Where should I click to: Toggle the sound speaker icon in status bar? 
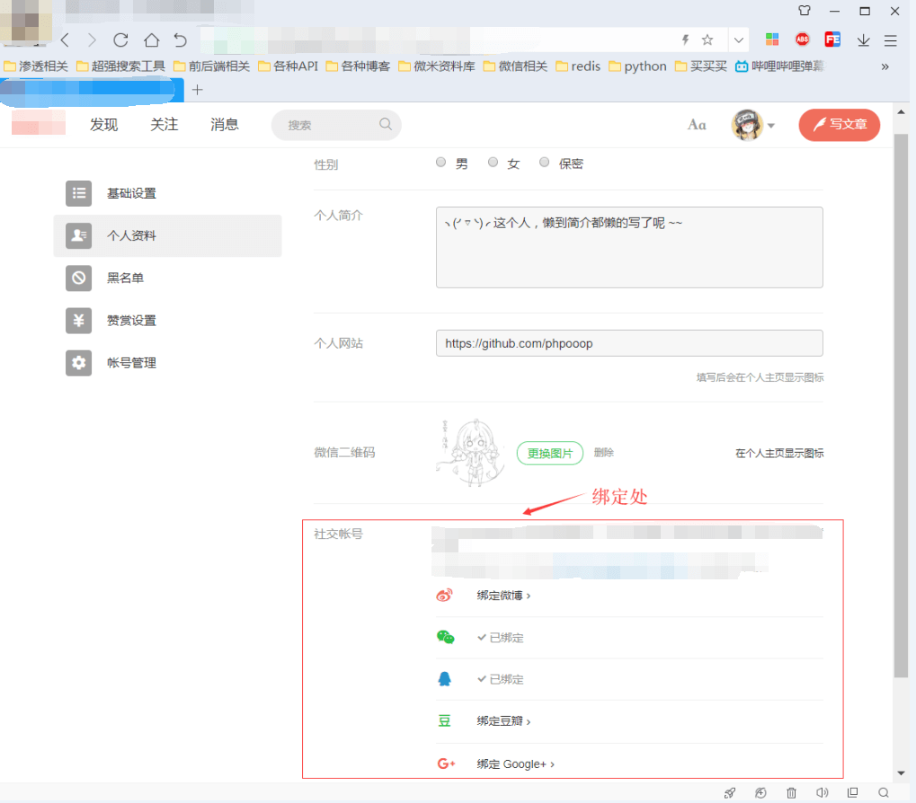(x=822, y=792)
